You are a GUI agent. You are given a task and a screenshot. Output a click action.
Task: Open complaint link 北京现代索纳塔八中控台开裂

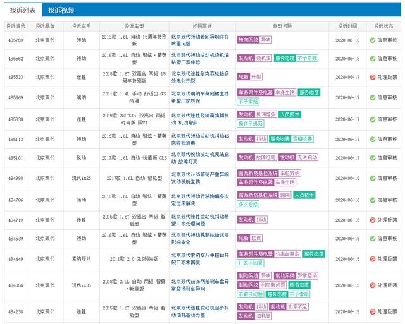200,259
